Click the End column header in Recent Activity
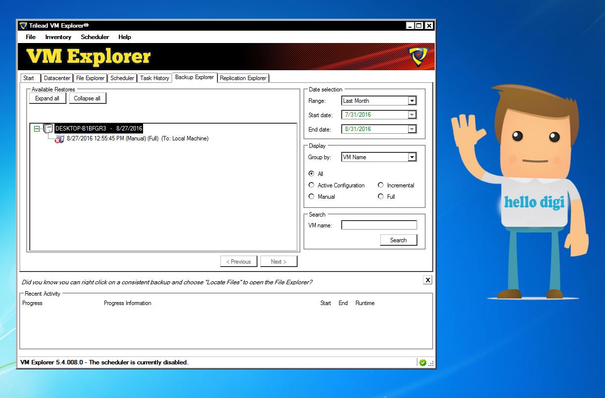The height and width of the screenshot is (398, 605). (x=343, y=303)
